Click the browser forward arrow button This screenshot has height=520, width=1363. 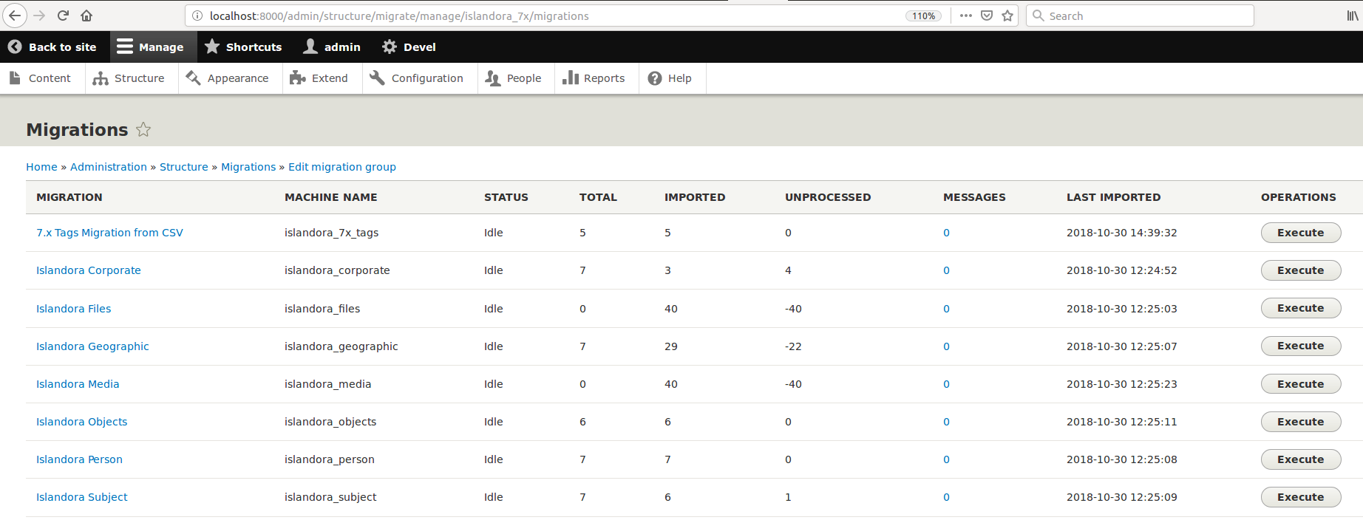[39, 16]
